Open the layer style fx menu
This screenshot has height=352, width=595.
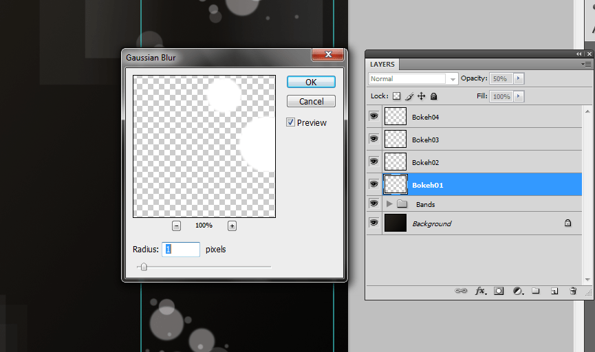(x=481, y=291)
